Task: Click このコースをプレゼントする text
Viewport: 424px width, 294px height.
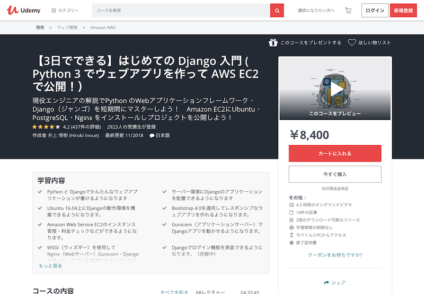Action: click(x=311, y=43)
